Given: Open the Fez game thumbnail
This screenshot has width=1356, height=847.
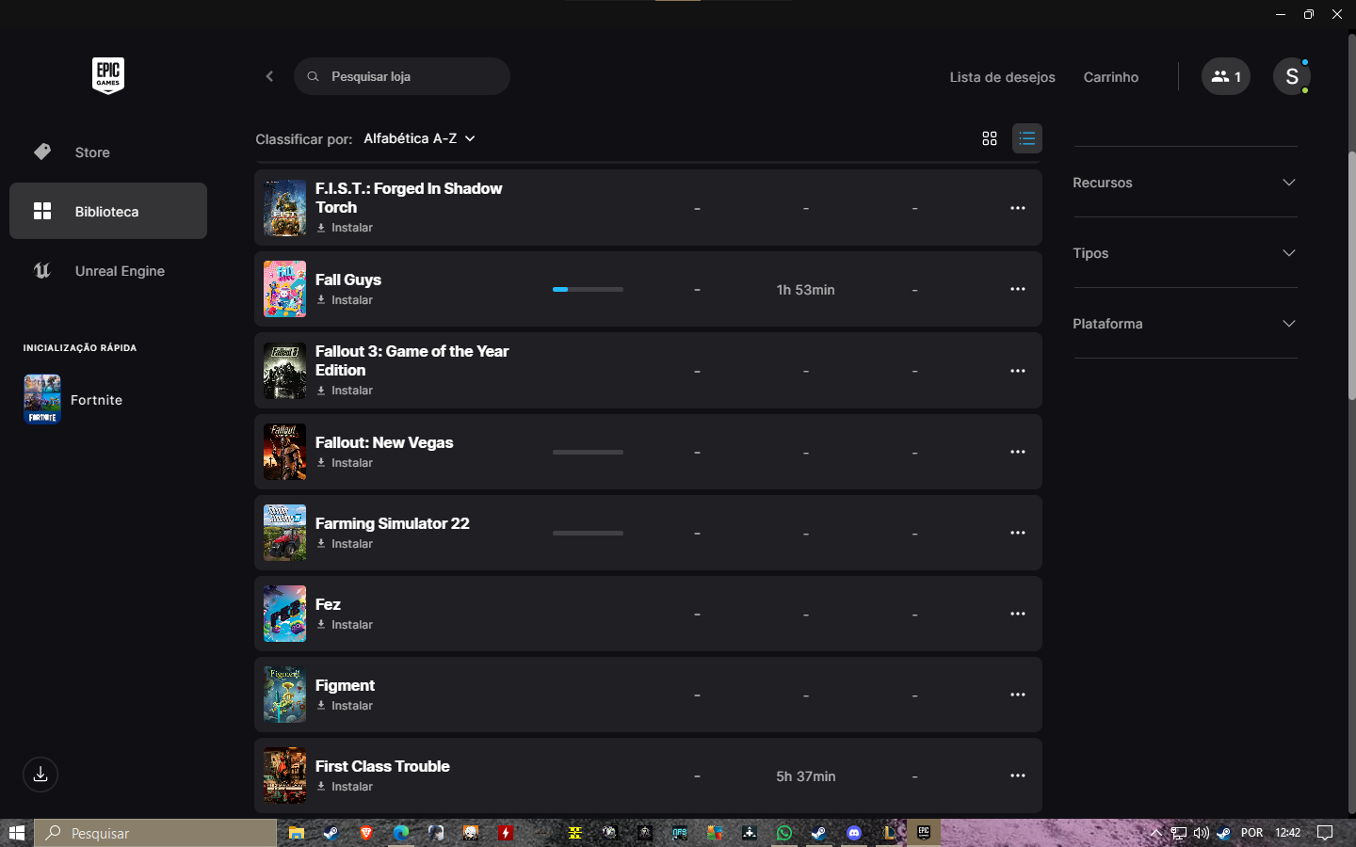Looking at the screenshot, I should coord(284,614).
